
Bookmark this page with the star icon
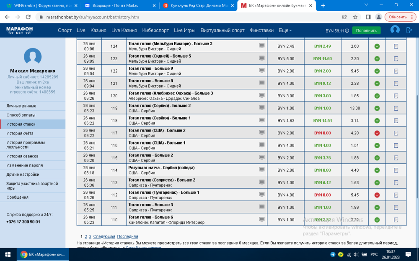pyautogui.click(x=355, y=17)
